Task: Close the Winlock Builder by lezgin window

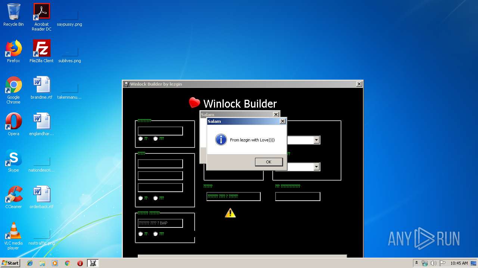Action: [x=359, y=84]
